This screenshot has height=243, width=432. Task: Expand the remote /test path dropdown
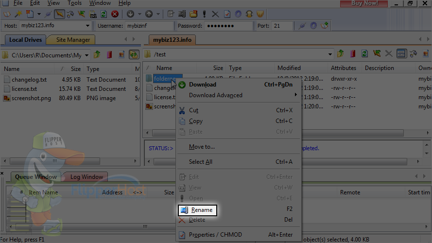[x=330, y=54]
